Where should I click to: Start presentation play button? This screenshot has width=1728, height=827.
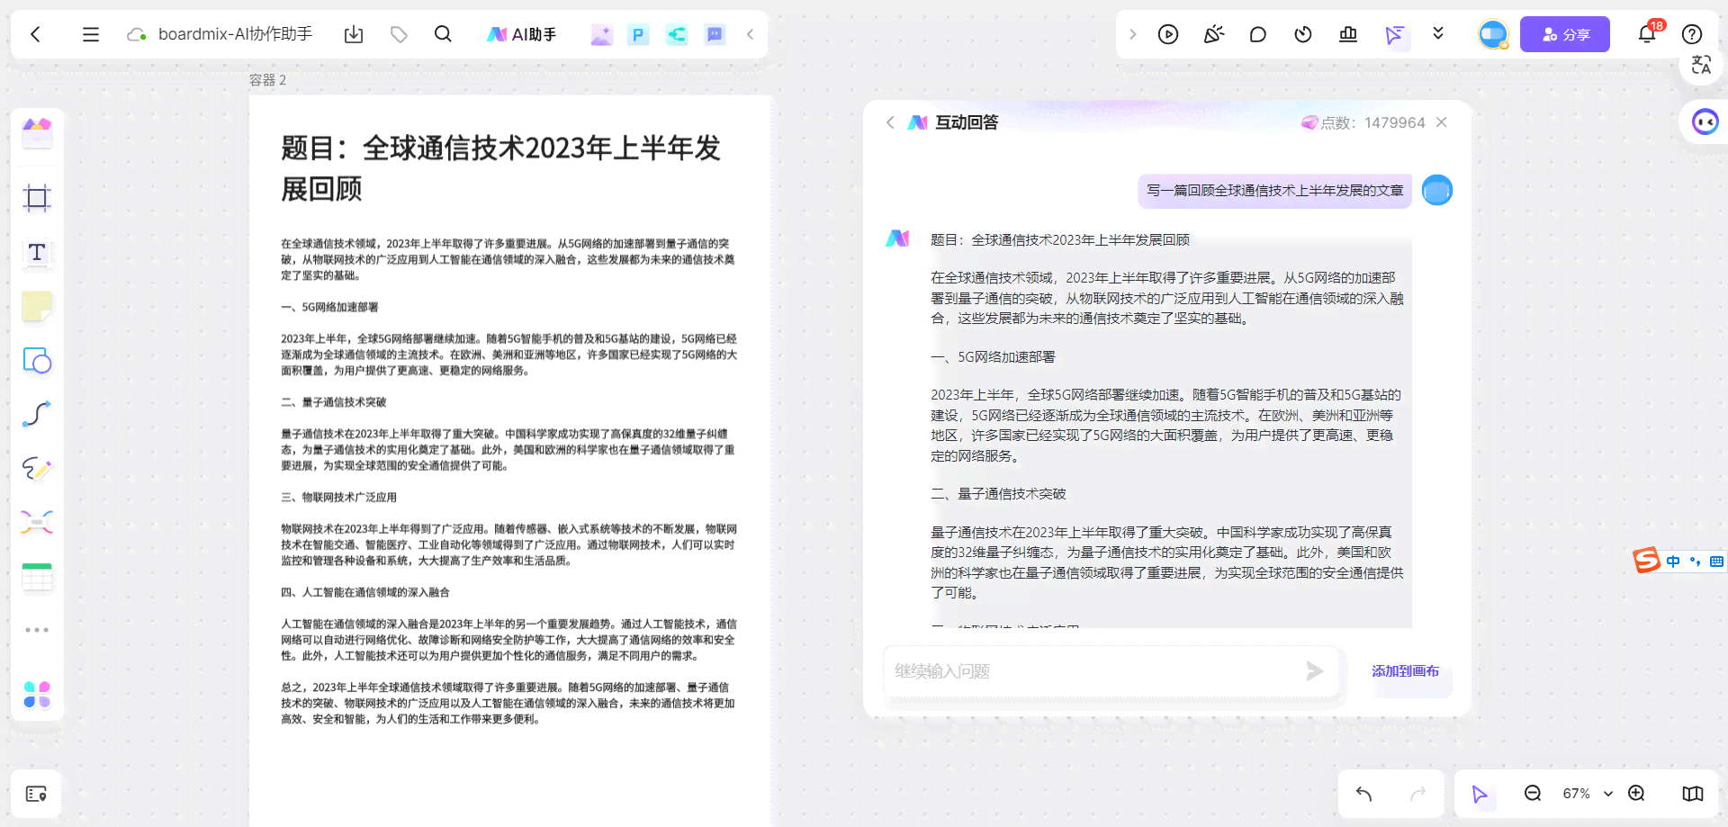click(1168, 34)
